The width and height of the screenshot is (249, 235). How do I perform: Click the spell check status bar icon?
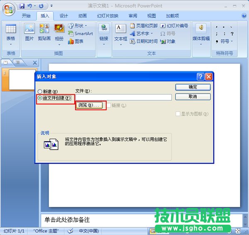70,231
